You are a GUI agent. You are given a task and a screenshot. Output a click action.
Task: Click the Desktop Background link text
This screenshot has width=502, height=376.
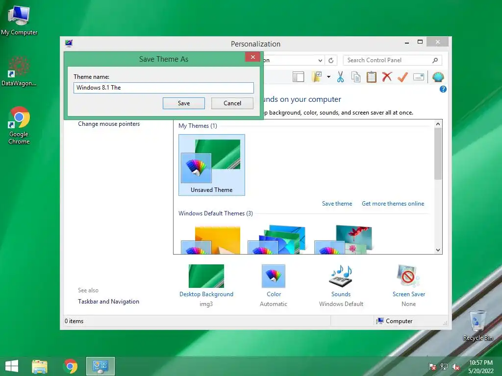point(206,294)
